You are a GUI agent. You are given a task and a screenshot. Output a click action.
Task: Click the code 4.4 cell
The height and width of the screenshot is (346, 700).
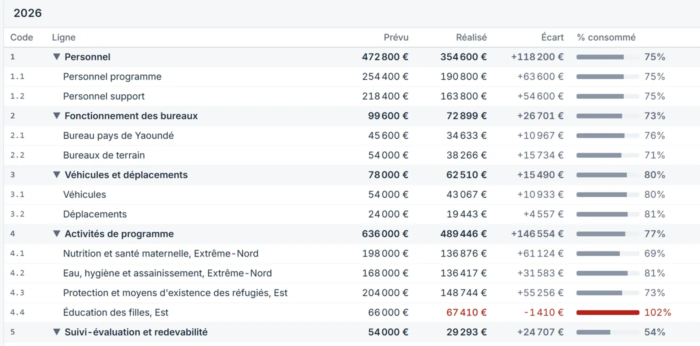[17, 312]
